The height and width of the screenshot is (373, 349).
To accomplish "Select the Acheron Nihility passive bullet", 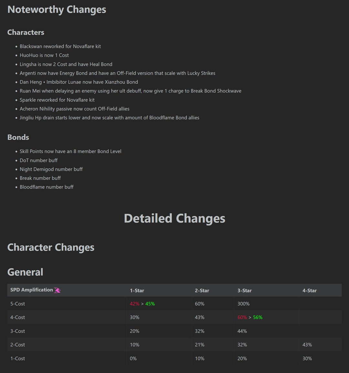I will (x=74, y=109).
